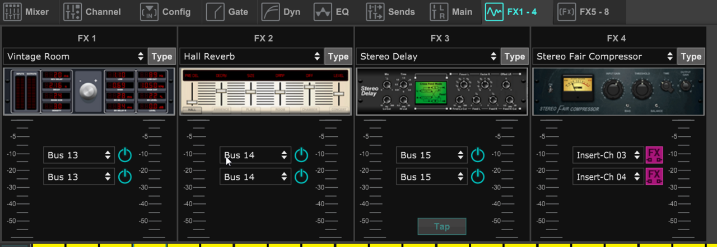Click the FX 1 slot heading
The width and height of the screenshot is (717, 247).
87,39
